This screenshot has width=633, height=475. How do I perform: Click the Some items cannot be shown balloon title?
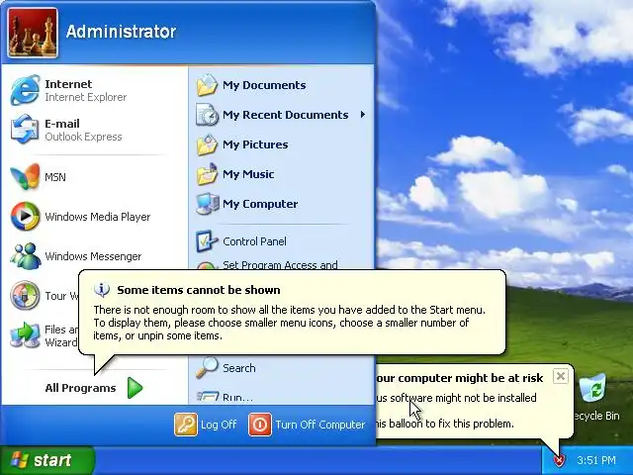coord(199,290)
